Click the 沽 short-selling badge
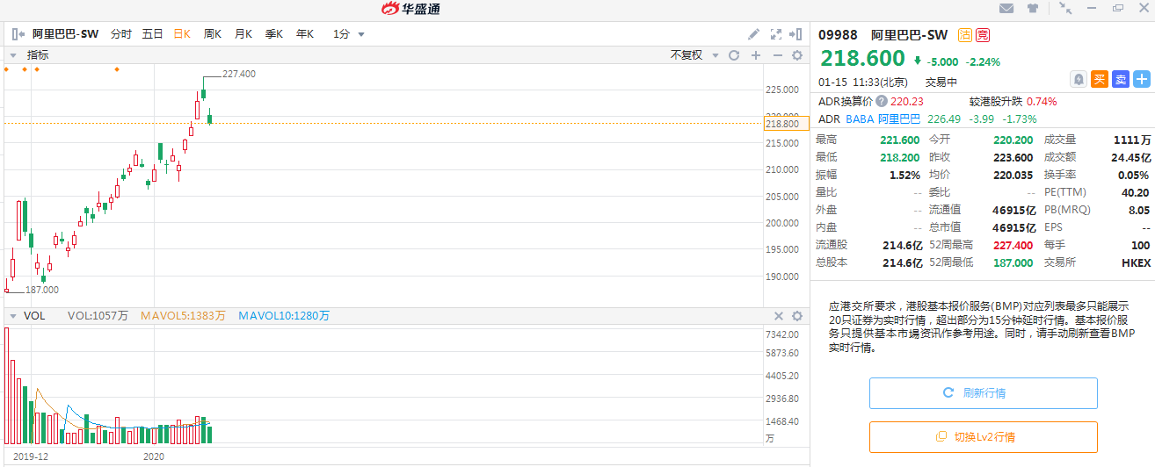The image size is (1155, 467). pos(965,35)
